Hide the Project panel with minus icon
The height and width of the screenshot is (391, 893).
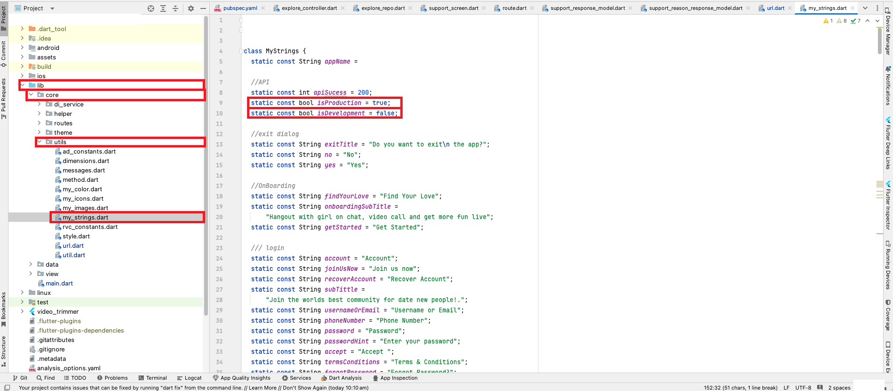tap(203, 8)
